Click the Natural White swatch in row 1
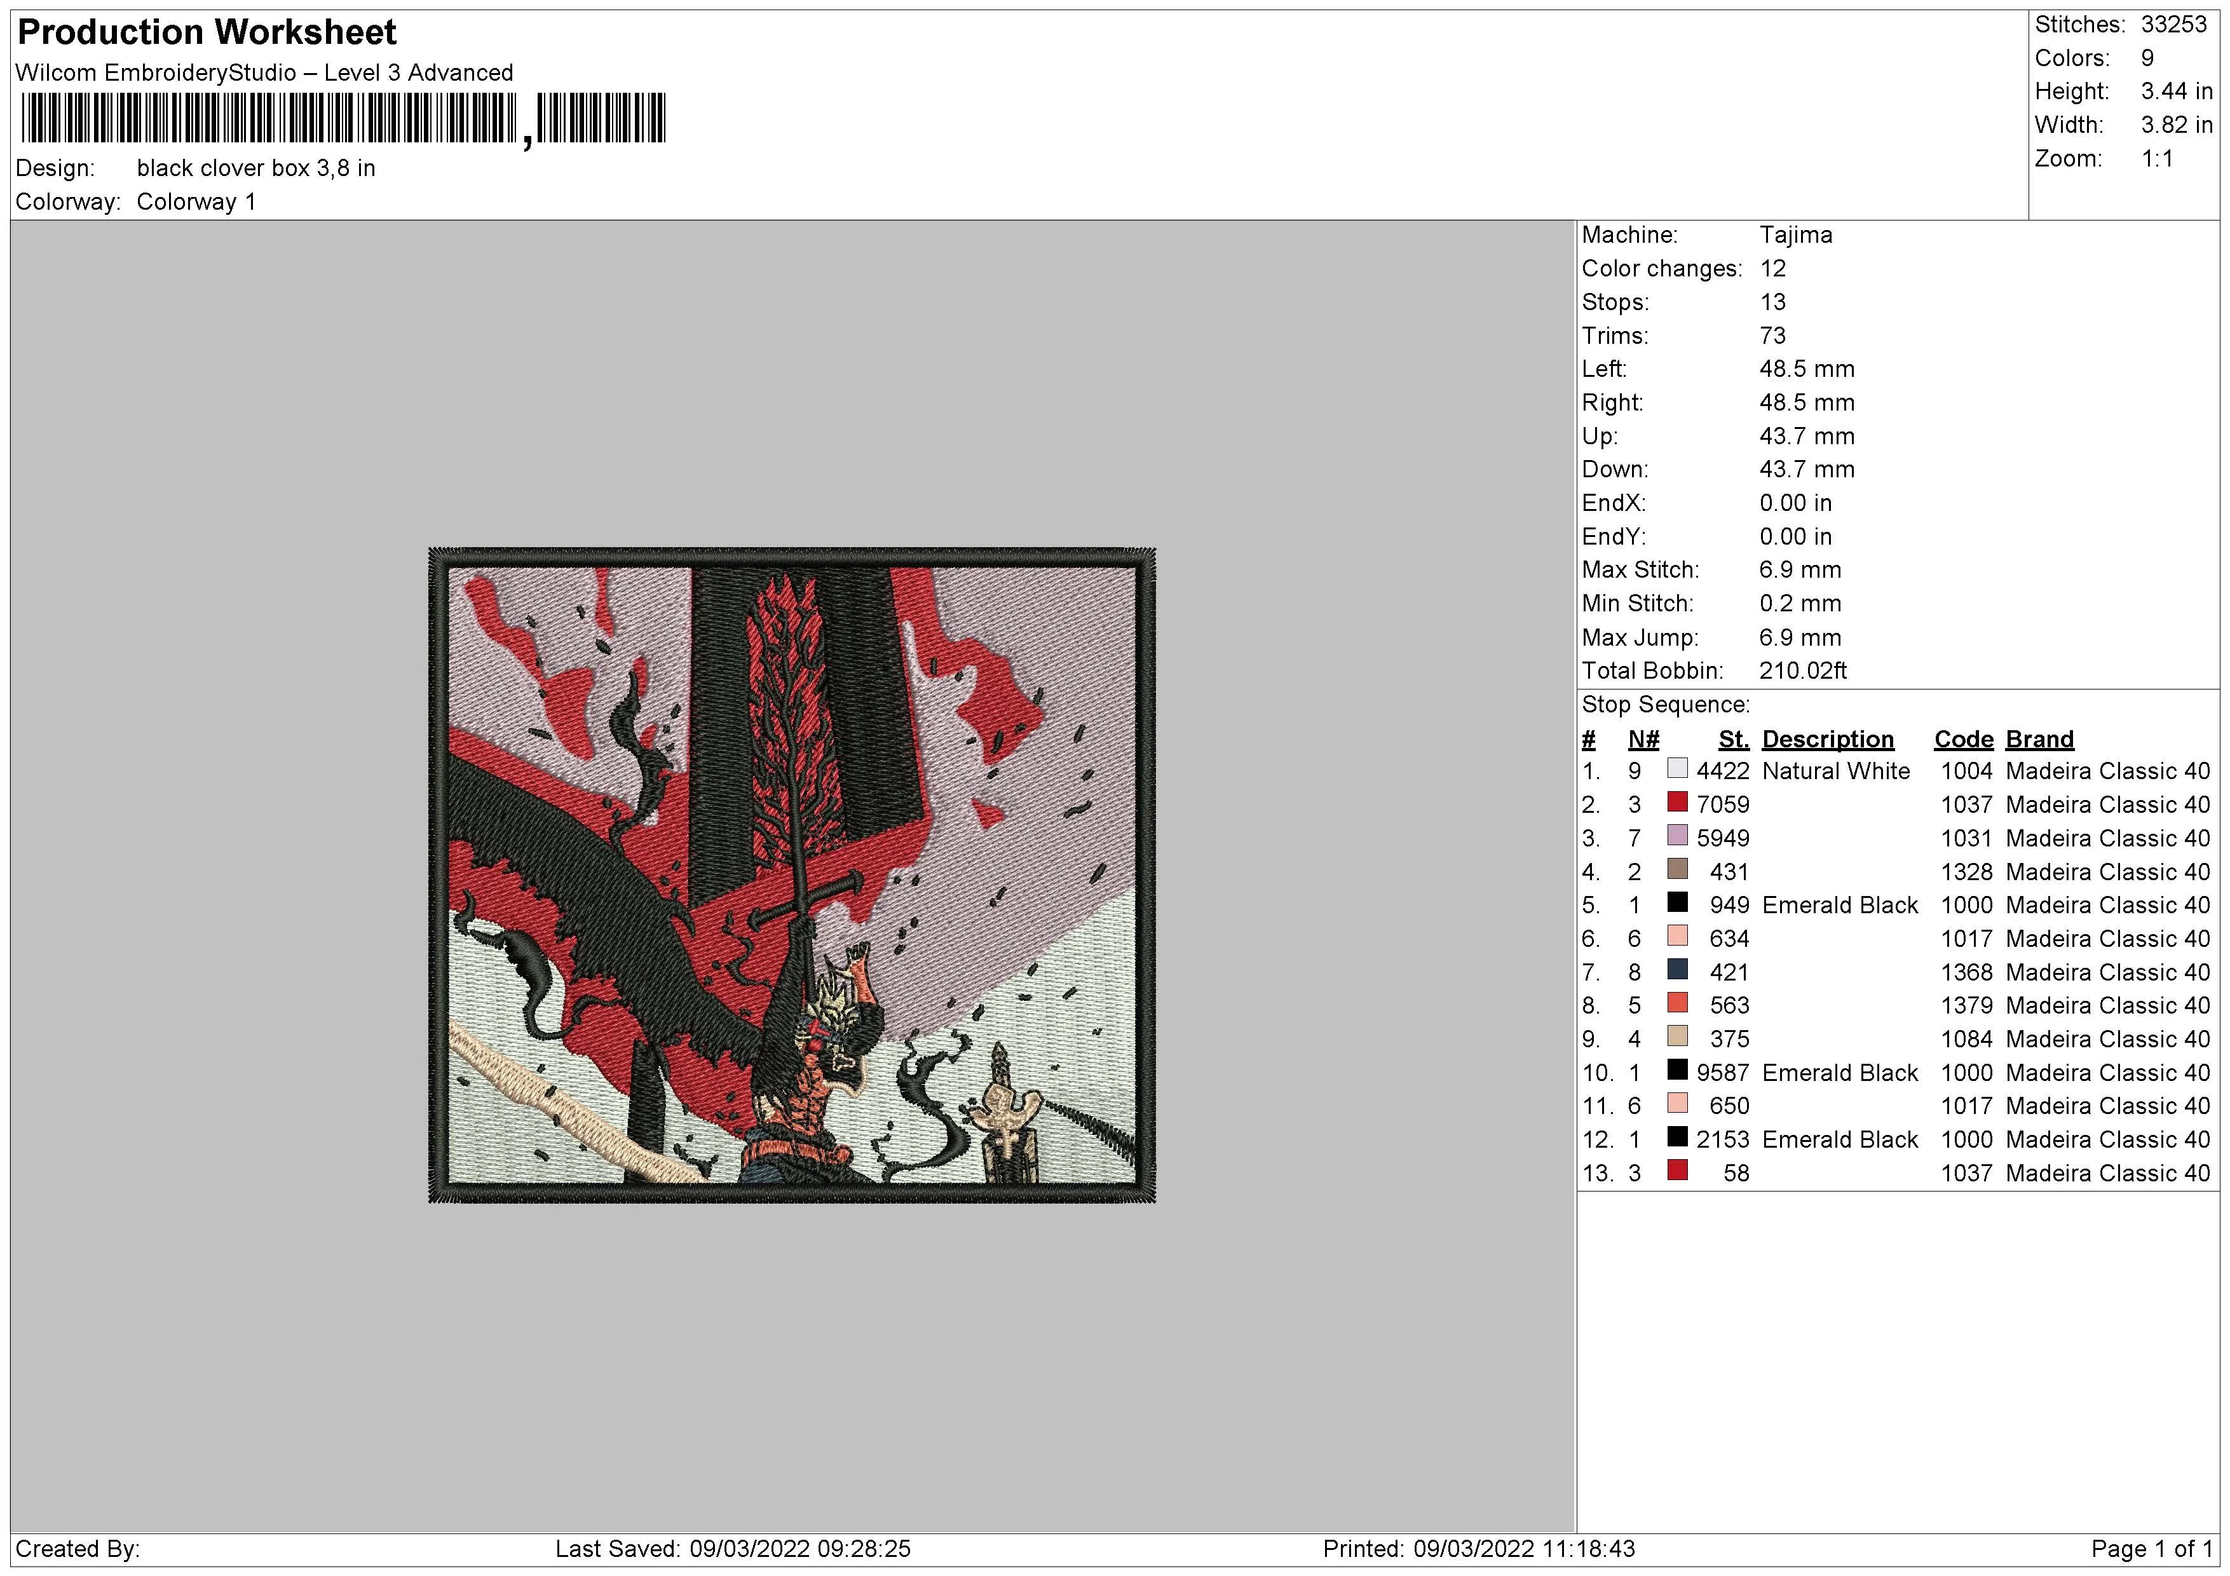The image size is (2230, 1576). (x=1677, y=769)
